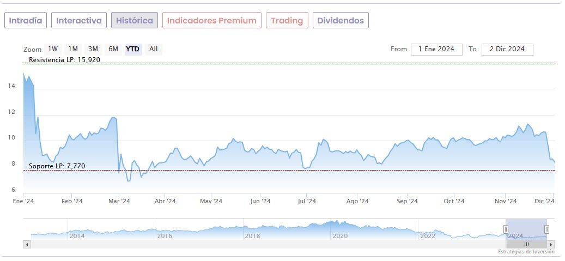This screenshot has height=261, width=565.
Task: Go to the Trading tab
Action: coord(287,21)
